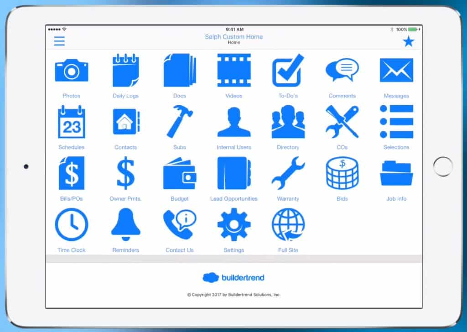This screenshot has width=467, height=332.
Task: Select the Warranty wrench icon
Action: [288, 174]
